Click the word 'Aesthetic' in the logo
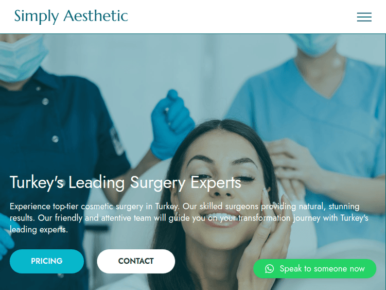Viewport: 386px width, 290px height. [x=96, y=16]
